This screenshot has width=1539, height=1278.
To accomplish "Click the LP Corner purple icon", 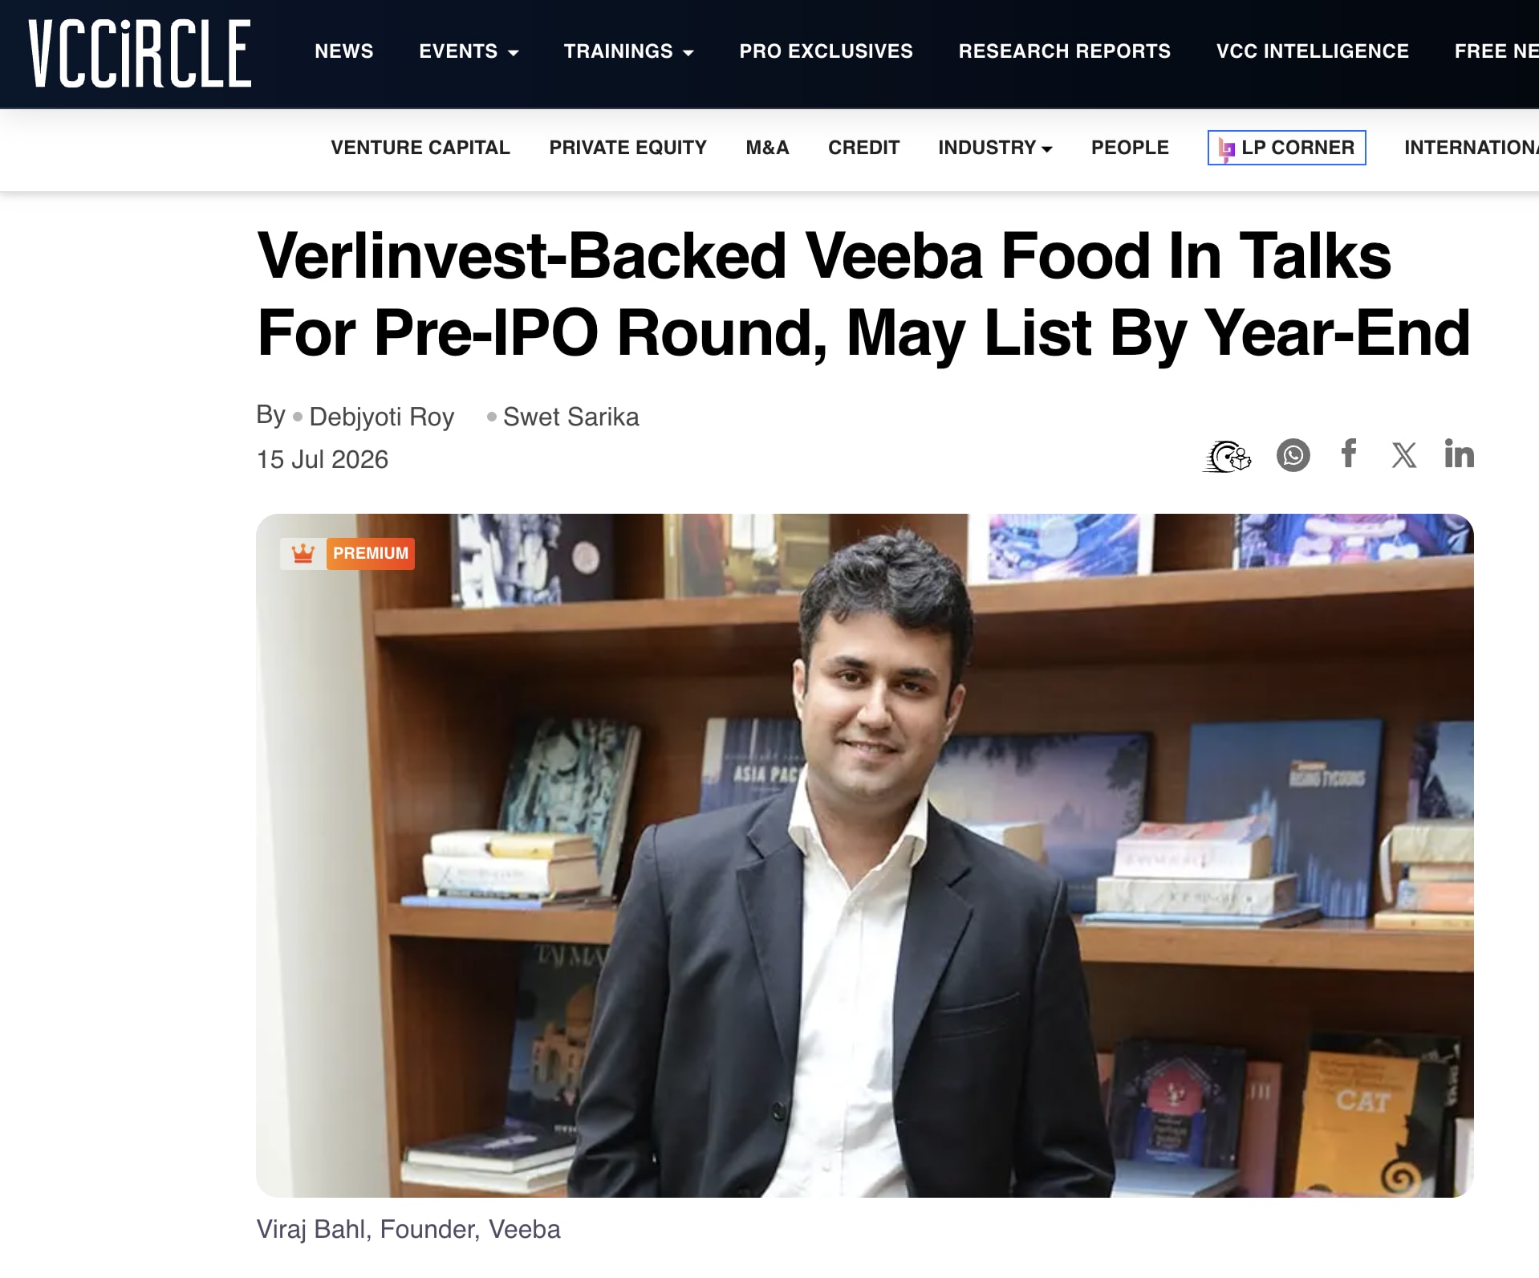I will 1226,149.
